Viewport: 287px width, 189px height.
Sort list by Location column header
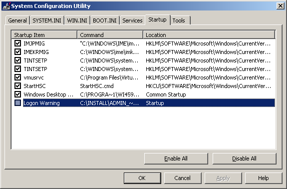(209, 35)
